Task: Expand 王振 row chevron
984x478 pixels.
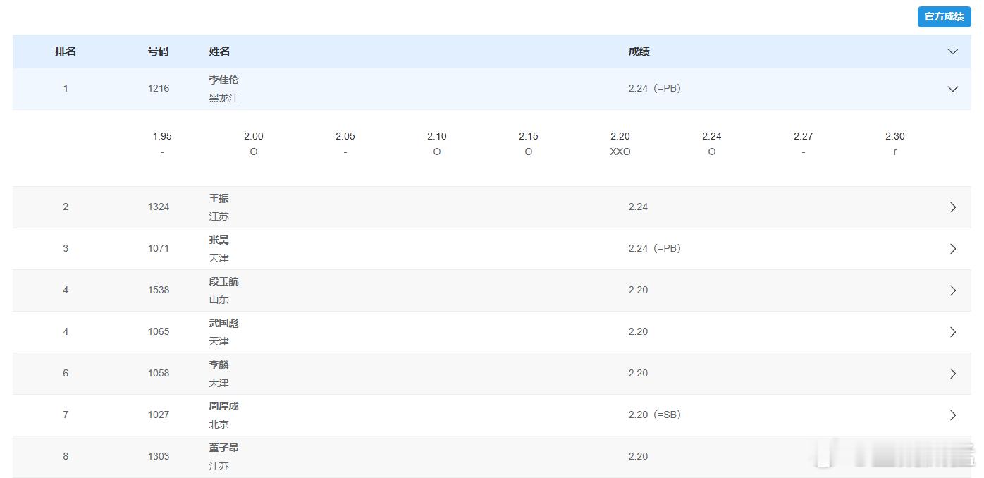Action: pyautogui.click(x=952, y=207)
